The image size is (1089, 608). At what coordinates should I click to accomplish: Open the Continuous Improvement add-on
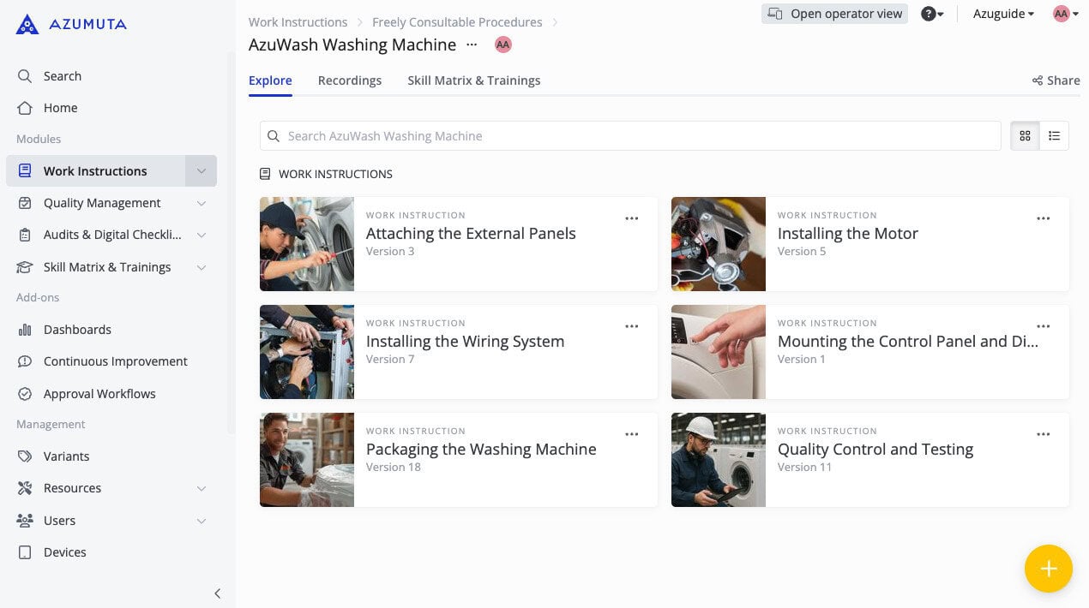click(115, 361)
